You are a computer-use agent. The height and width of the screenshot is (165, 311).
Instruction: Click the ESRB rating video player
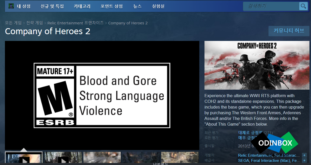(102, 95)
